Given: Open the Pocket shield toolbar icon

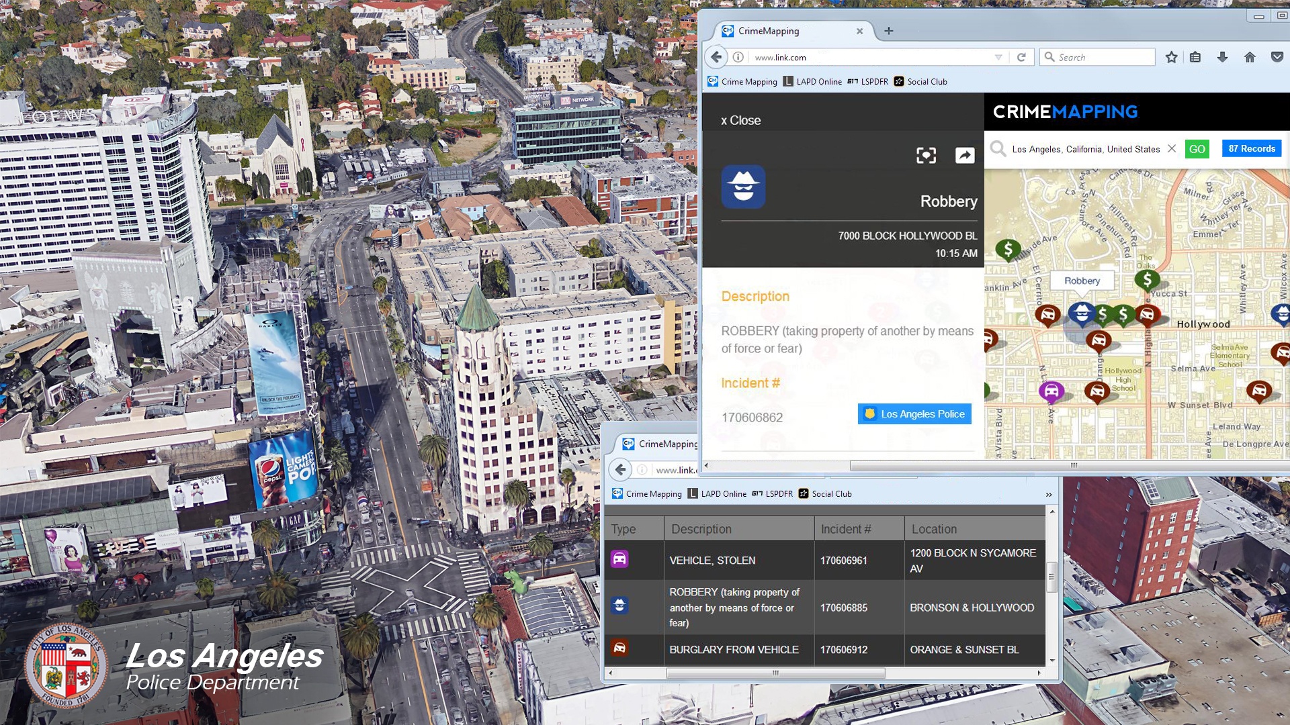Looking at the screenshot, I should [x=1277, y=57].
